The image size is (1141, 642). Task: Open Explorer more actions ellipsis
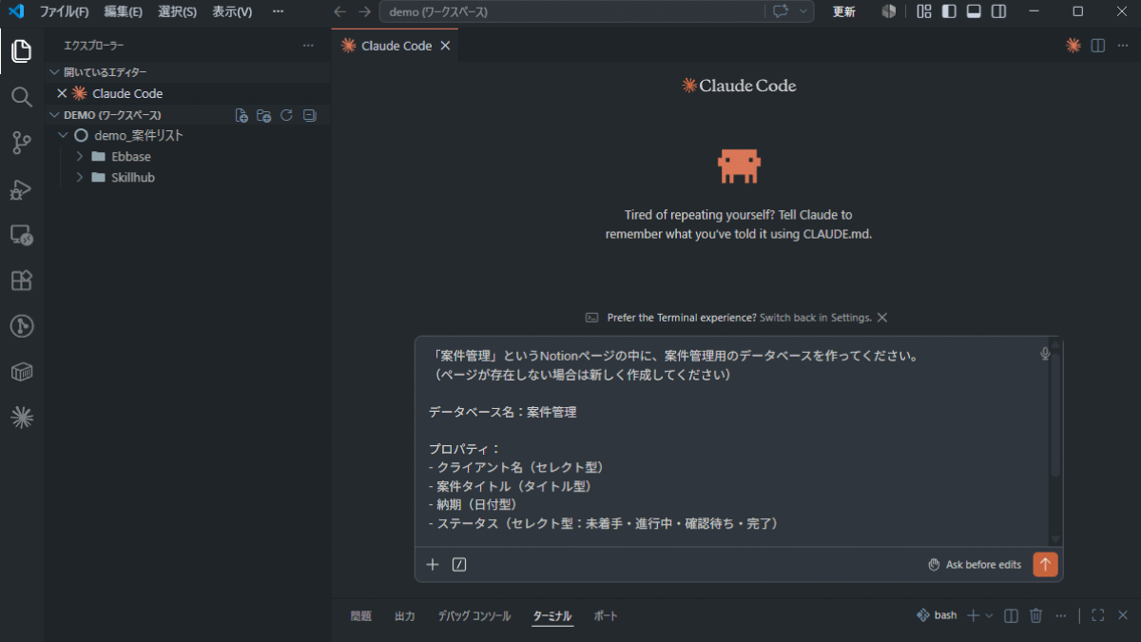click(308, 46)
